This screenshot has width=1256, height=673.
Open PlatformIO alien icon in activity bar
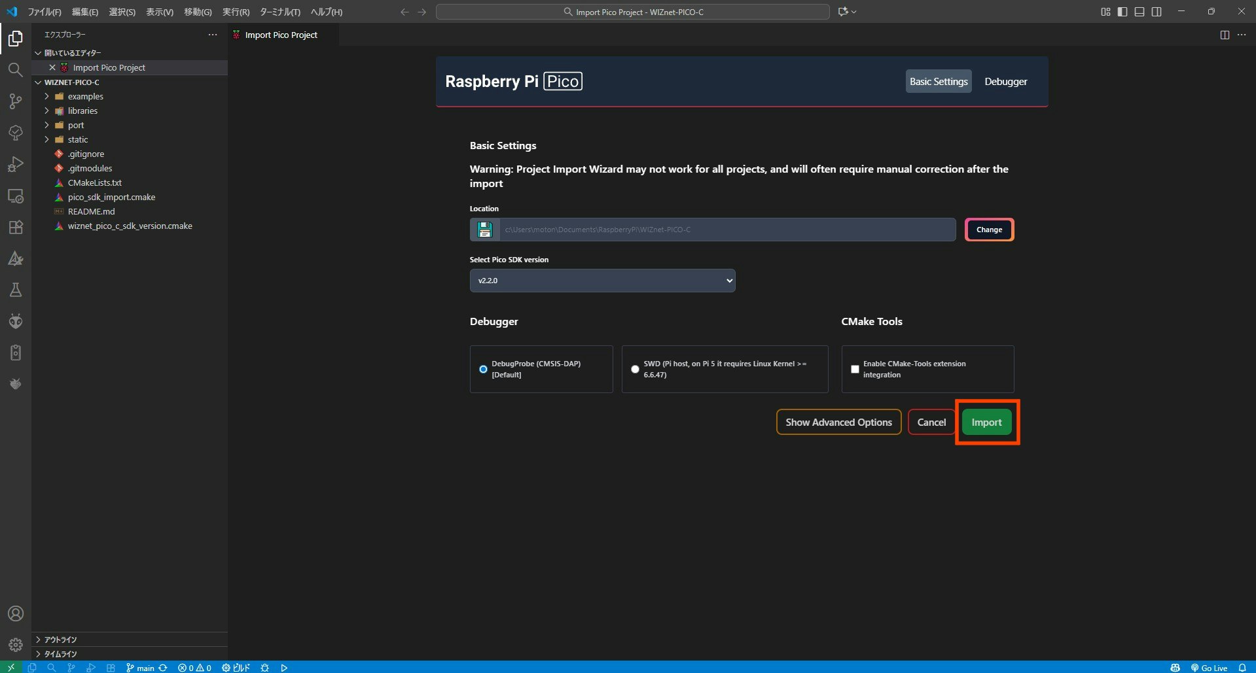(x=16, y=321)
